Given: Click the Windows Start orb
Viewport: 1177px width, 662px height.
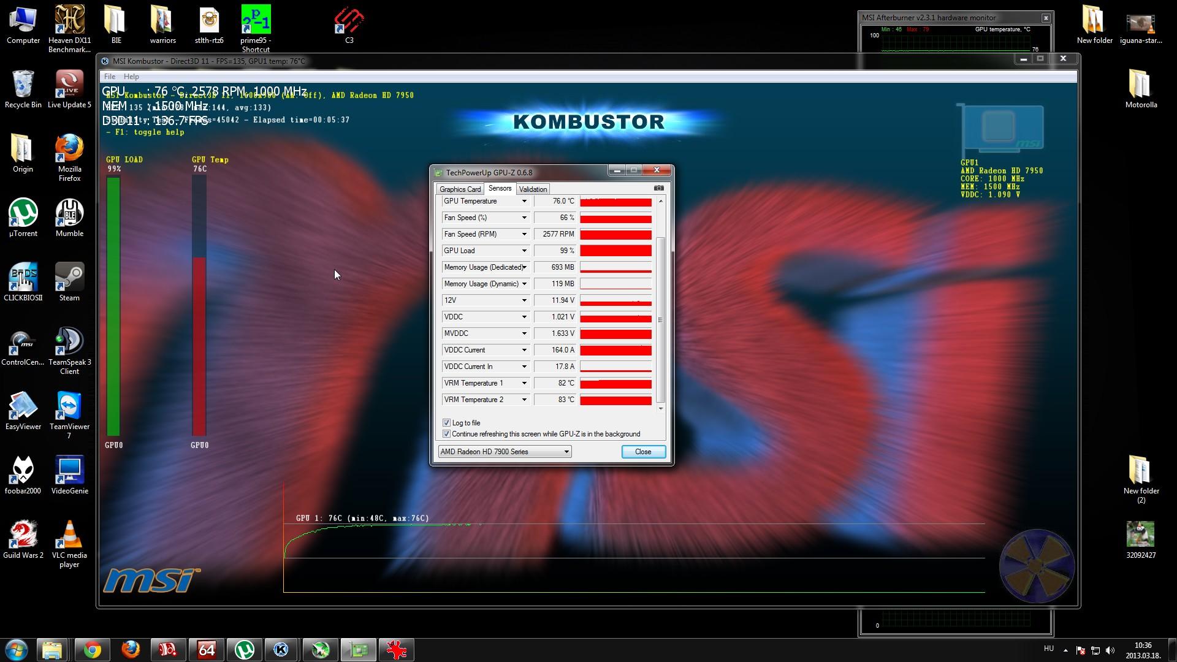Looking at the screenshot, I should click(17, 650).
